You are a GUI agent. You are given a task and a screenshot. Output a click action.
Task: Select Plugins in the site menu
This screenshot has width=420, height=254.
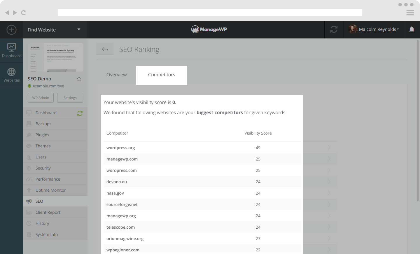pos(55,135)
